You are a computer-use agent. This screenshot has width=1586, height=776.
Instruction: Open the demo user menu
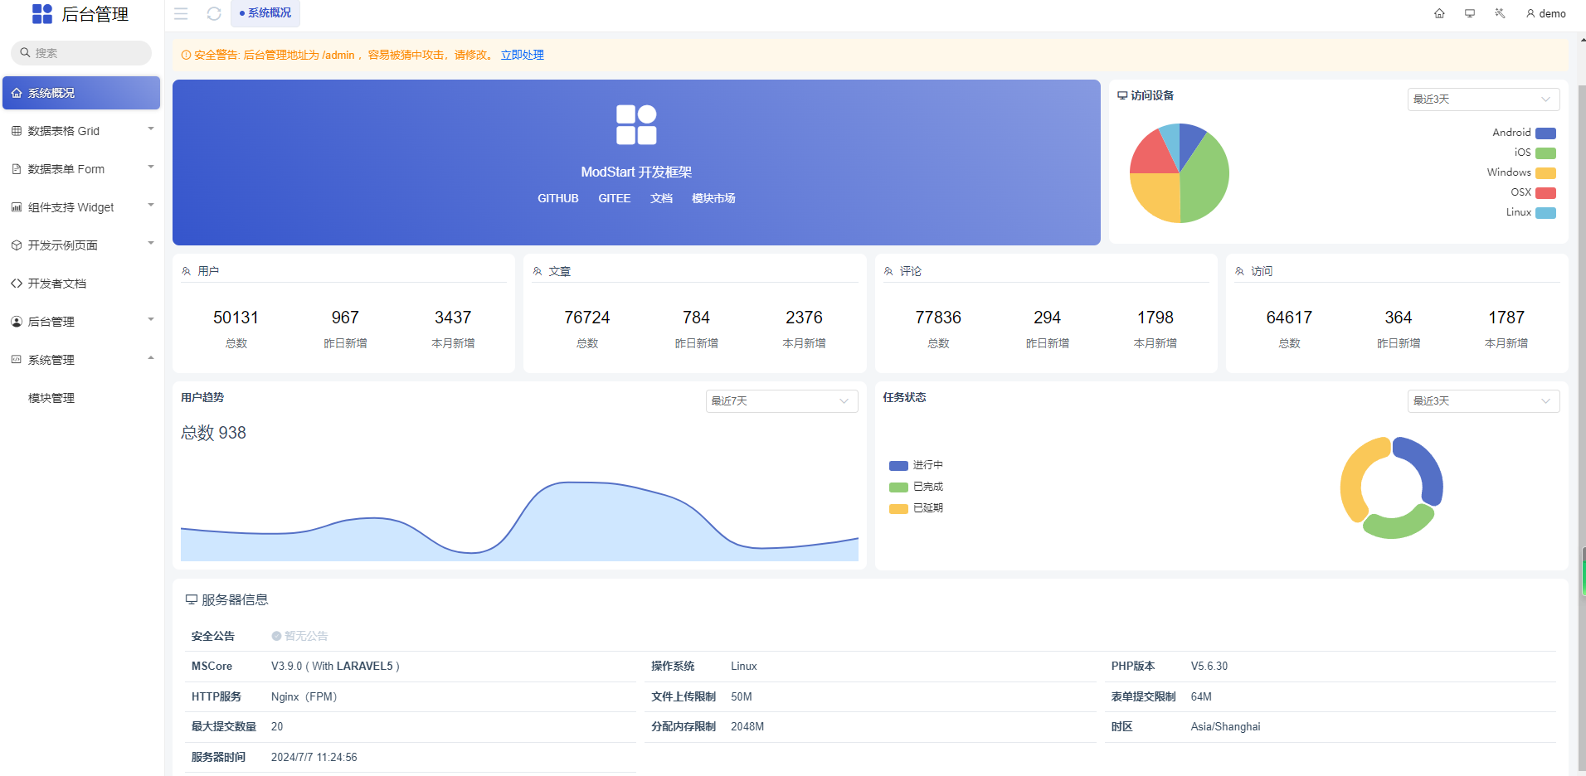click(x=1546, y=13)
